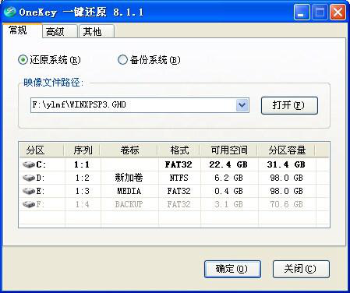Click the 98.0 GB capacity in D: row
Image resolution: width=350 pixels, height=293 pixels.
click(286, 178)
